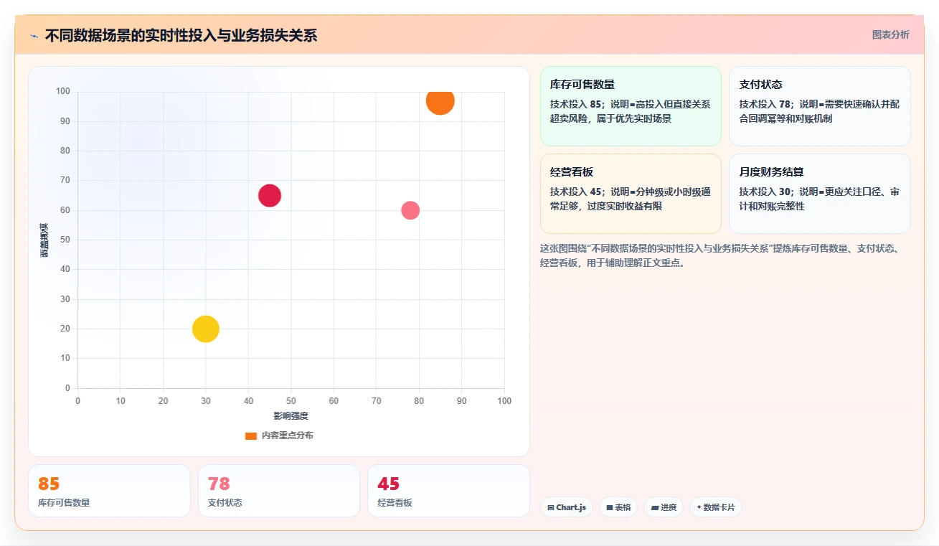Click the 覆盖规模 y-axis title
Viewport: 939px width, 546px height.
point(44,240)
